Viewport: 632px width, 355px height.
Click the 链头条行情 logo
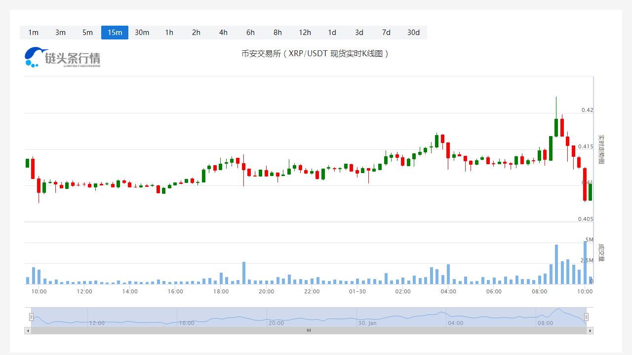62,57
